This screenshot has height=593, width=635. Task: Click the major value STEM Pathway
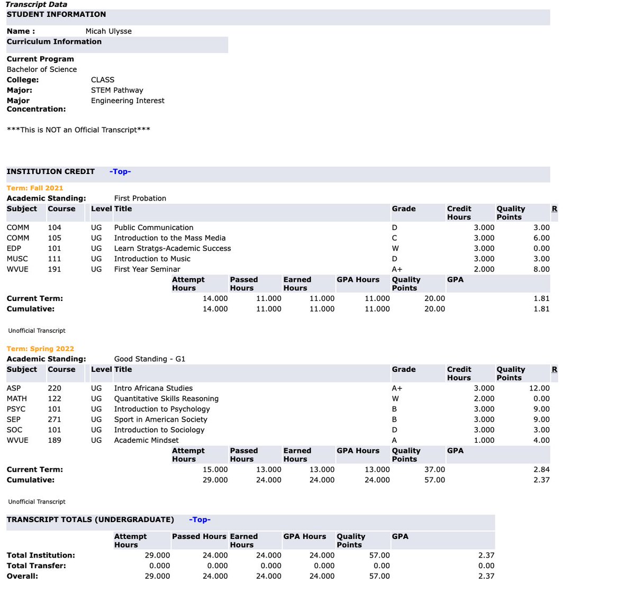pos(117,90)
